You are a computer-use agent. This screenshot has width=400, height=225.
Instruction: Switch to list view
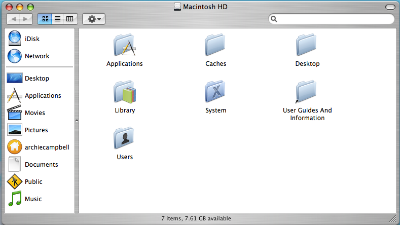pyautogui.click(x=58, y=19)
